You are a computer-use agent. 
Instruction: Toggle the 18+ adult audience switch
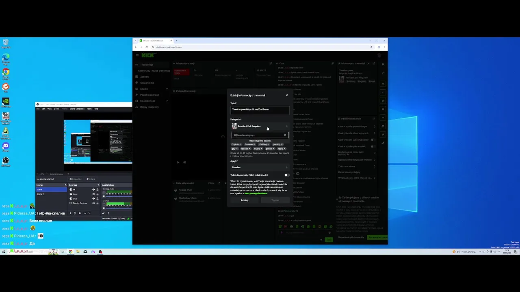pyautogui.click(x=287, y=175)
